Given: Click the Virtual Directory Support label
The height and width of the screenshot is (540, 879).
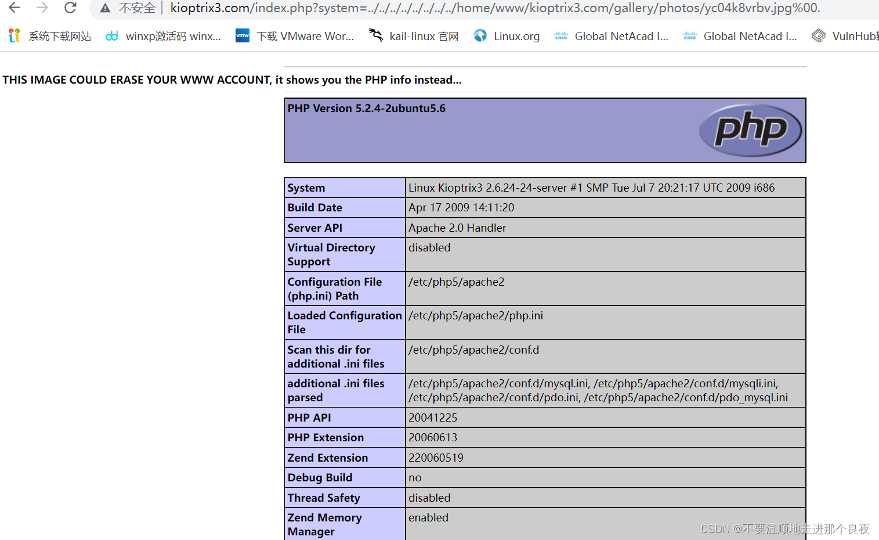Looking at the screenshot, I should pos(331,255).
